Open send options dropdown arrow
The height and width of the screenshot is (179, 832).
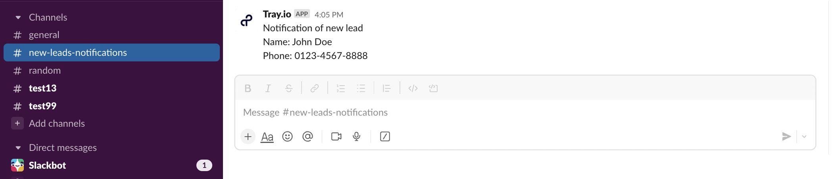[x=804, y=137]
